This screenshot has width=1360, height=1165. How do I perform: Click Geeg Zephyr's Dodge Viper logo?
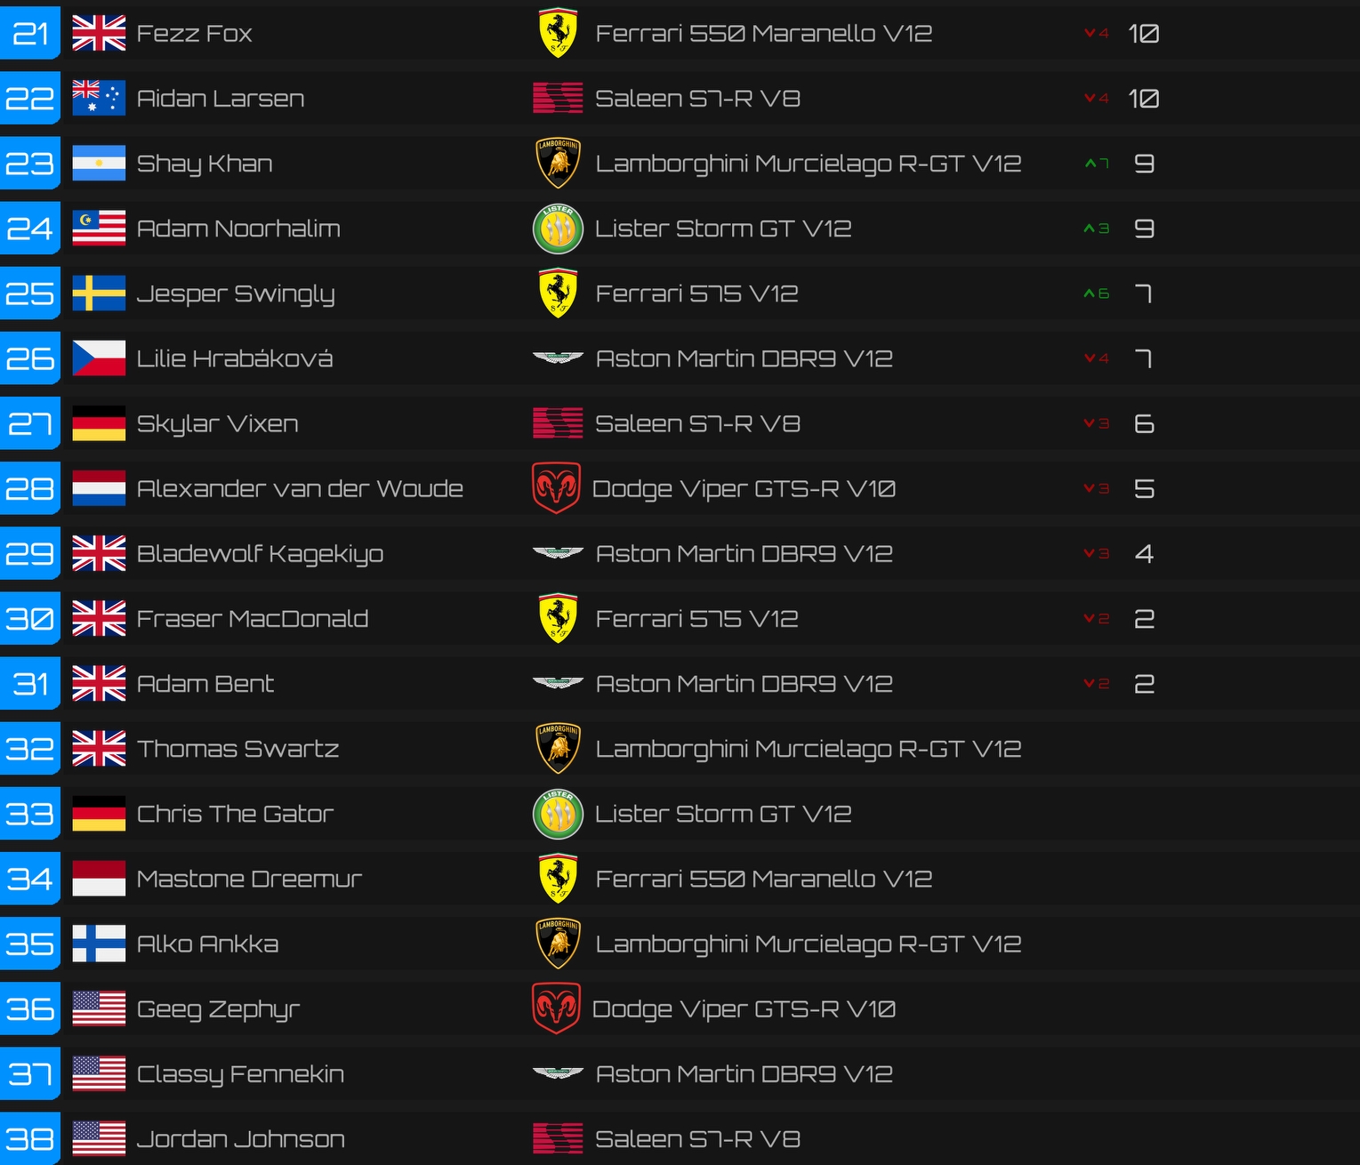coord(556,1008)
